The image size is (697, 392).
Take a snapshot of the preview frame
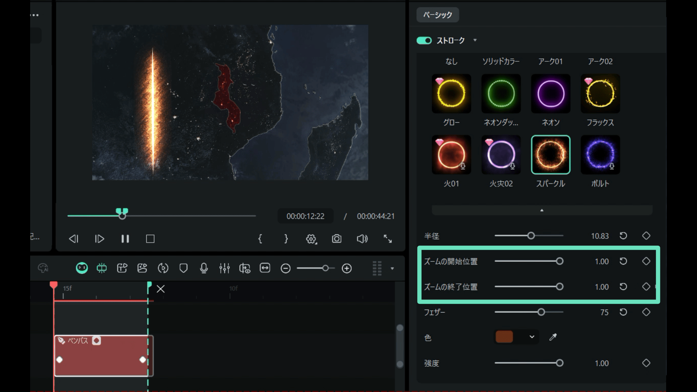(337, 239)
